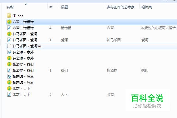Click track number 1 in the 杨清柠 row
The height and width of the screenshot is (118, 177).
51,70
